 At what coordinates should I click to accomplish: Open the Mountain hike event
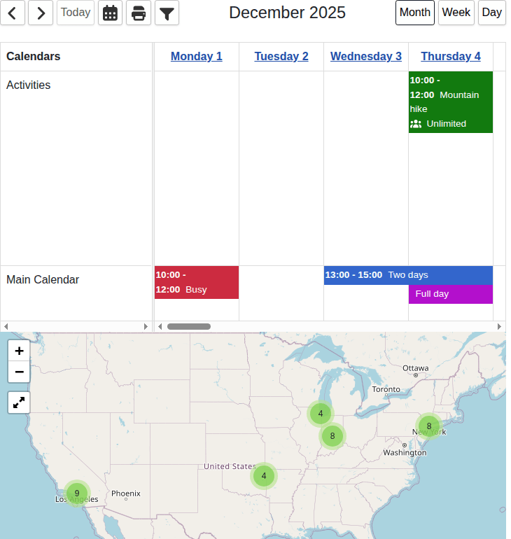(451, 102)
